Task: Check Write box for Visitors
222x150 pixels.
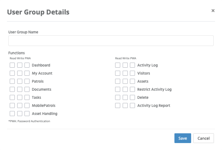Action: 125,73
